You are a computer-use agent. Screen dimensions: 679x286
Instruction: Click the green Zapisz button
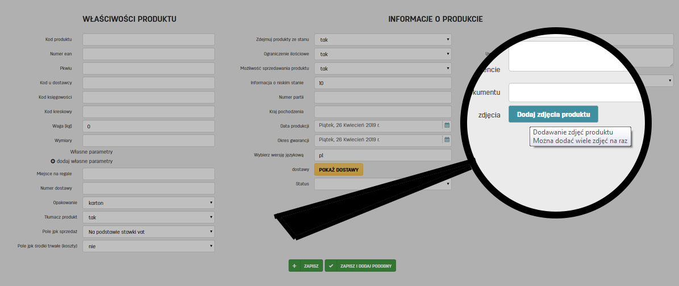click(306, 266)
